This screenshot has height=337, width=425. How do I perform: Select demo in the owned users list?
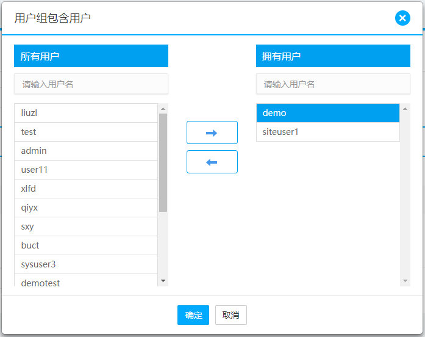point(327,113)
